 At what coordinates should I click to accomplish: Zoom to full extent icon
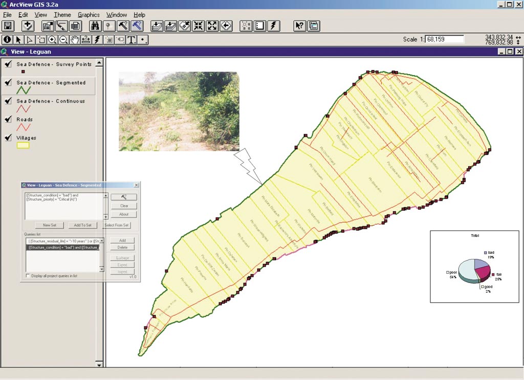point(157,26)
